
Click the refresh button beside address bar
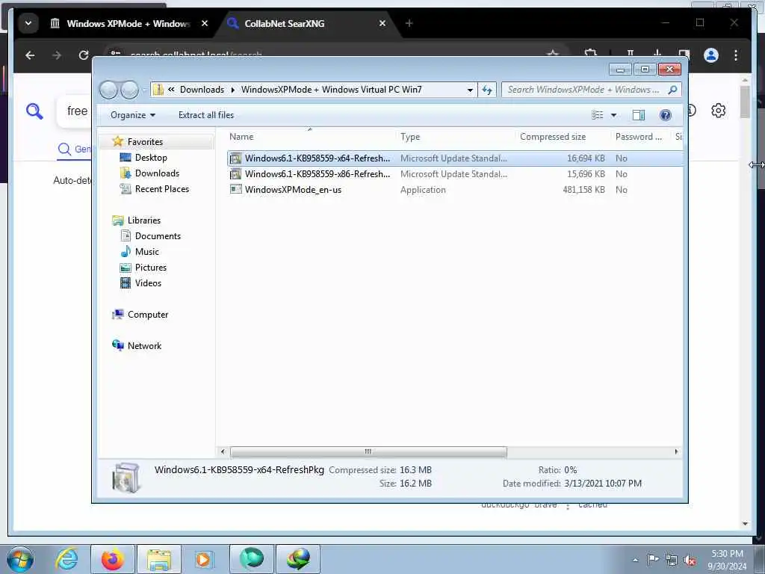click(x=487, y=90)
